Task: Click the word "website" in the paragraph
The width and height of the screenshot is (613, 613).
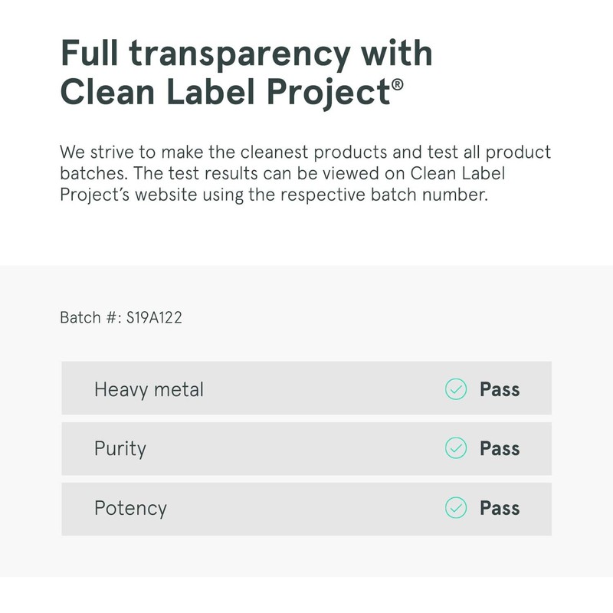Action: (163, 195)
